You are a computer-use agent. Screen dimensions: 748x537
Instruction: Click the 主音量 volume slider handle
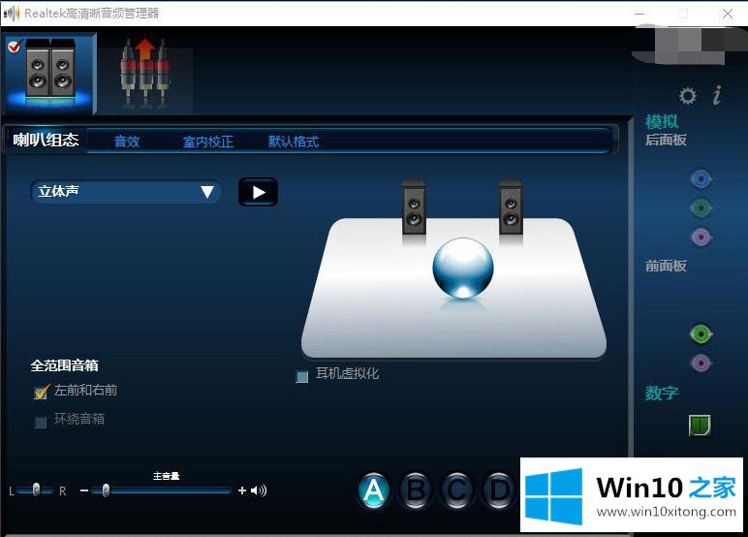[106, 490]
